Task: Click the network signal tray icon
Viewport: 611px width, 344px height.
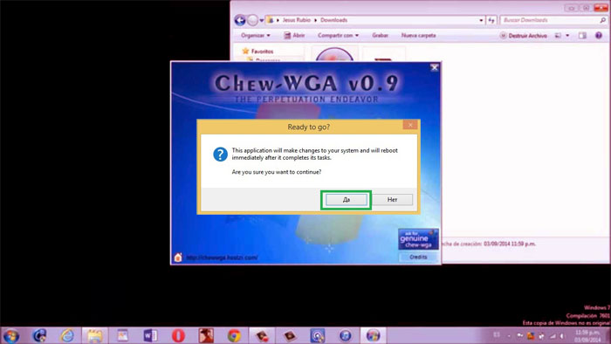Action: [x=553, y=336]
